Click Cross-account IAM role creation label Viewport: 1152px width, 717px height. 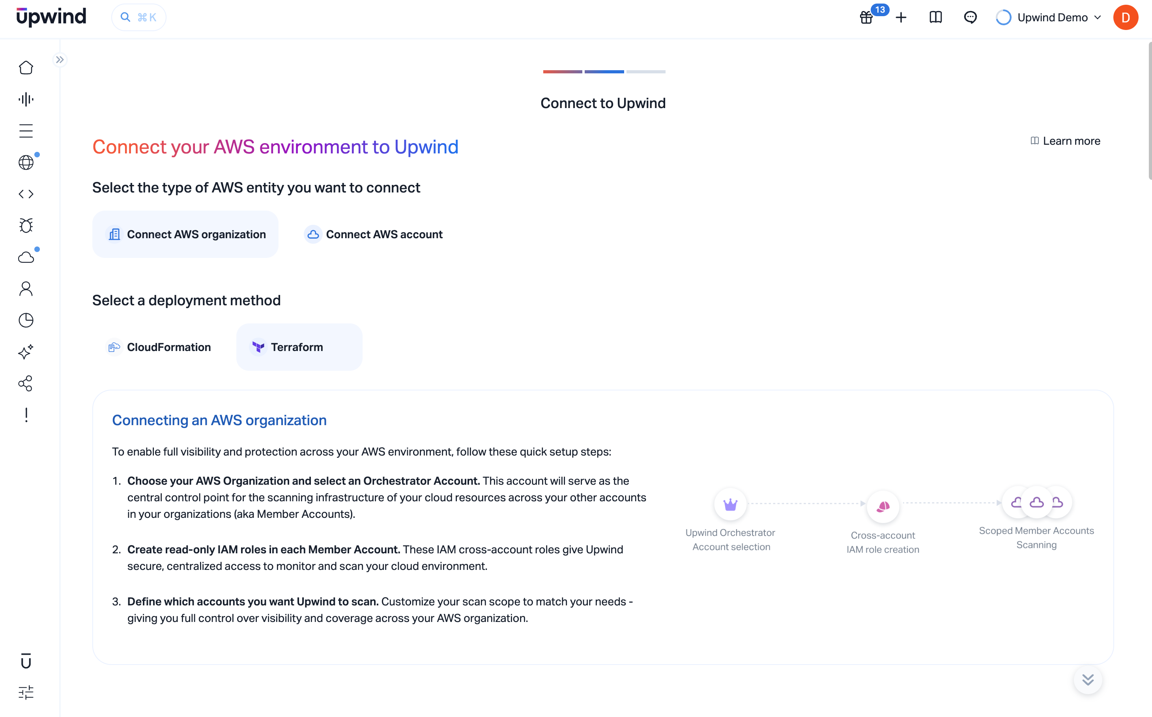883,543
